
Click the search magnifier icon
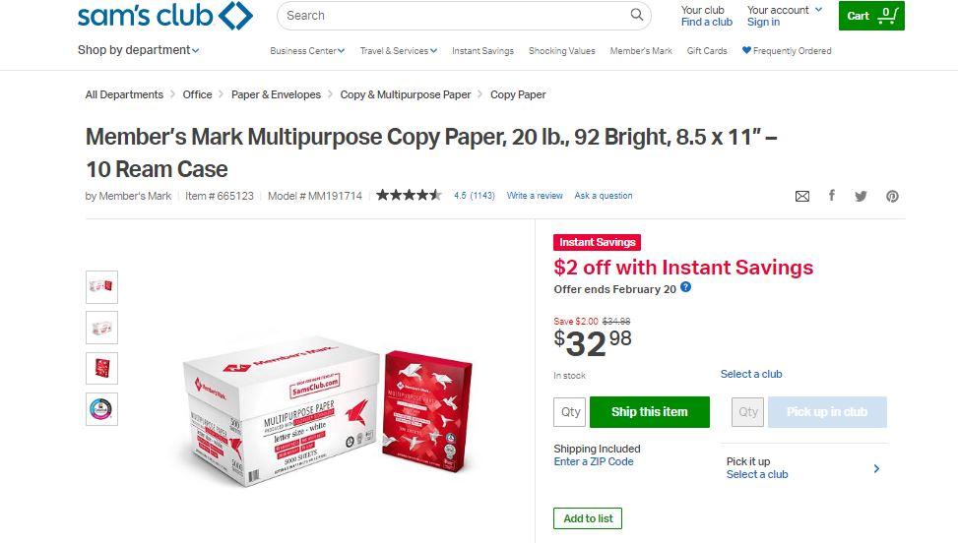(x=637, y=15)
